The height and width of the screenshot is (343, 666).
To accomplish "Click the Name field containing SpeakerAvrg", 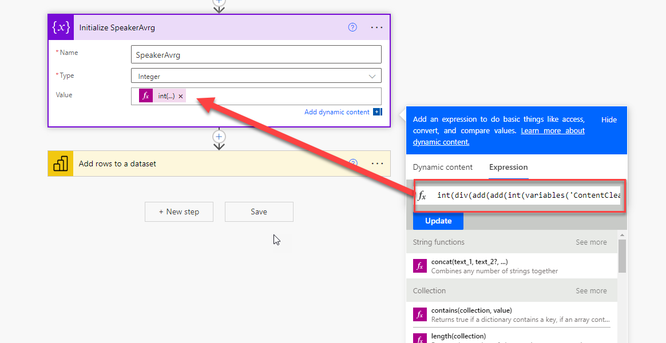I will [x=256, y=55].
